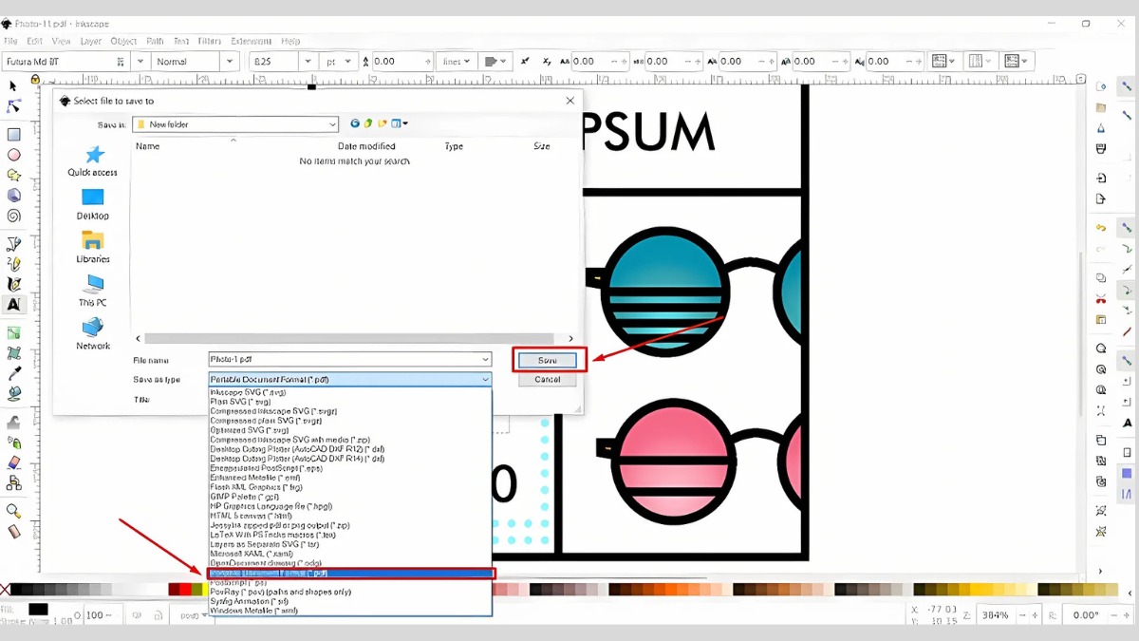Click the Quick access star icon

pos(93,155)
